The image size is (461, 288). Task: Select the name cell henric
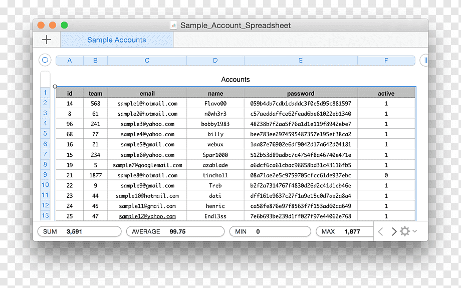click(x=215, y=206)
